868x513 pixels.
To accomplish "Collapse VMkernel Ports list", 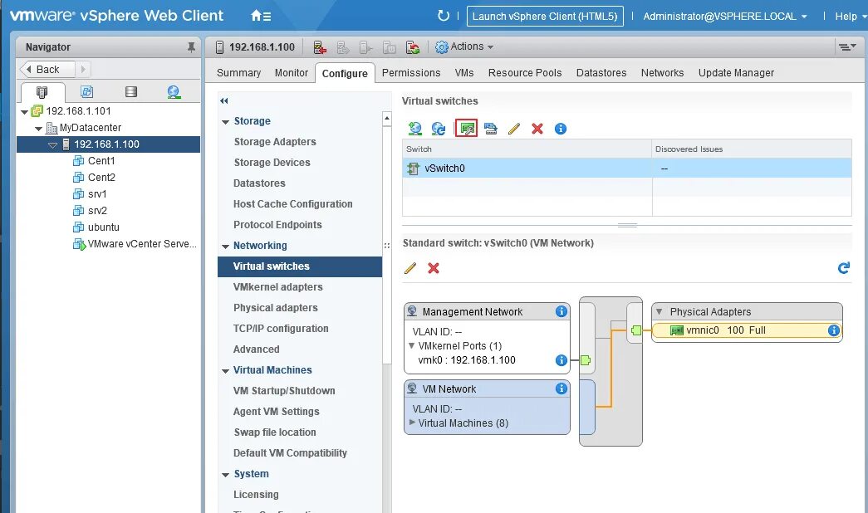I will tap(411, 345).
